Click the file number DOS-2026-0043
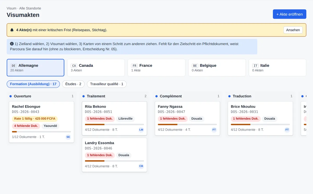This screenshot has width=313, height=194. [x=26, y=112]
